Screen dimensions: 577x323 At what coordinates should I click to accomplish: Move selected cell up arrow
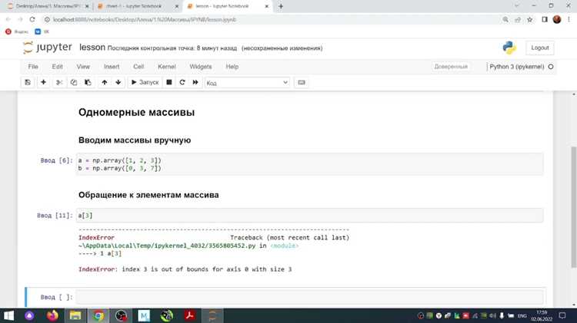[105, 83]
